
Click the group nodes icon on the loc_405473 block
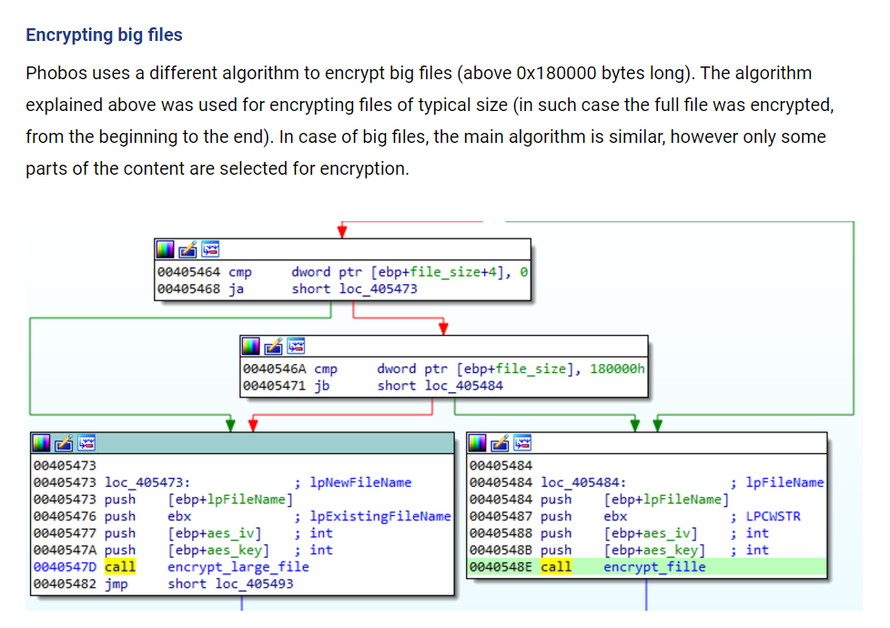(x=86, y=443)
